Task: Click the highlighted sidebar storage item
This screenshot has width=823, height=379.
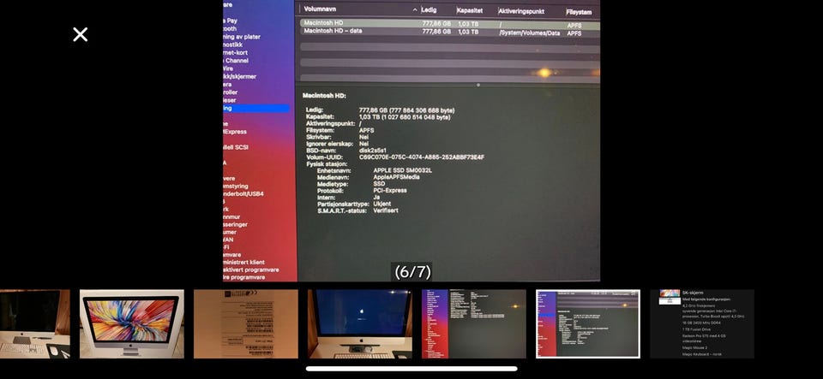Action: click(256, 109)
